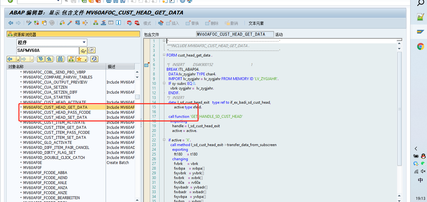The height and width of the screenshot is (202, 427).
Task: Select MV60AF0C_CUST_HEAD_PASS_FCODE in the tree
Action: click(x=57, y=112)
